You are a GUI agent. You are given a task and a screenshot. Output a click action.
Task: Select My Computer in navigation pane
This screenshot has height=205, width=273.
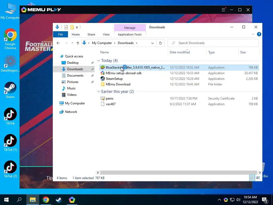point(75,103)
